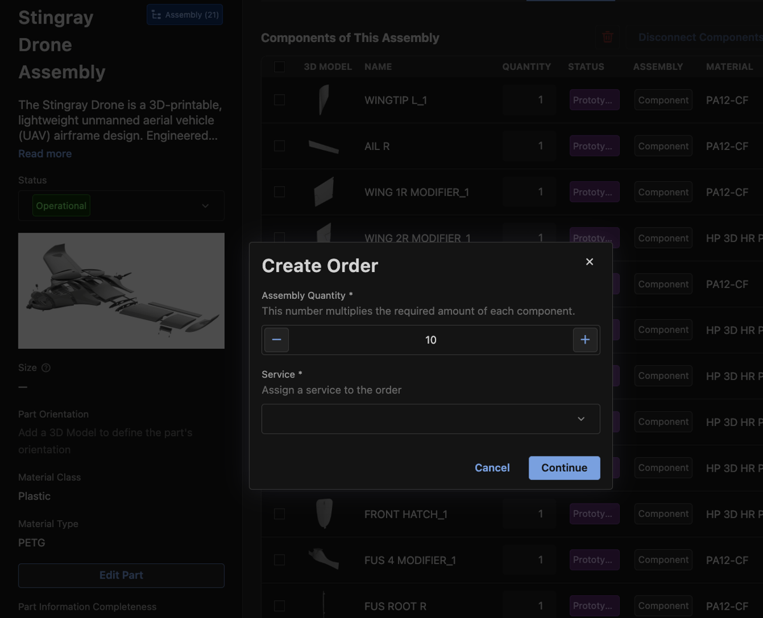
Task: Check the FUS 4 MODIFIER_1 row checkbox
Action: [279, 560]
